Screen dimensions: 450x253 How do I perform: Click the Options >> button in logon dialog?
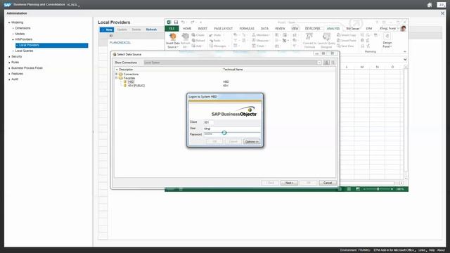252,142
